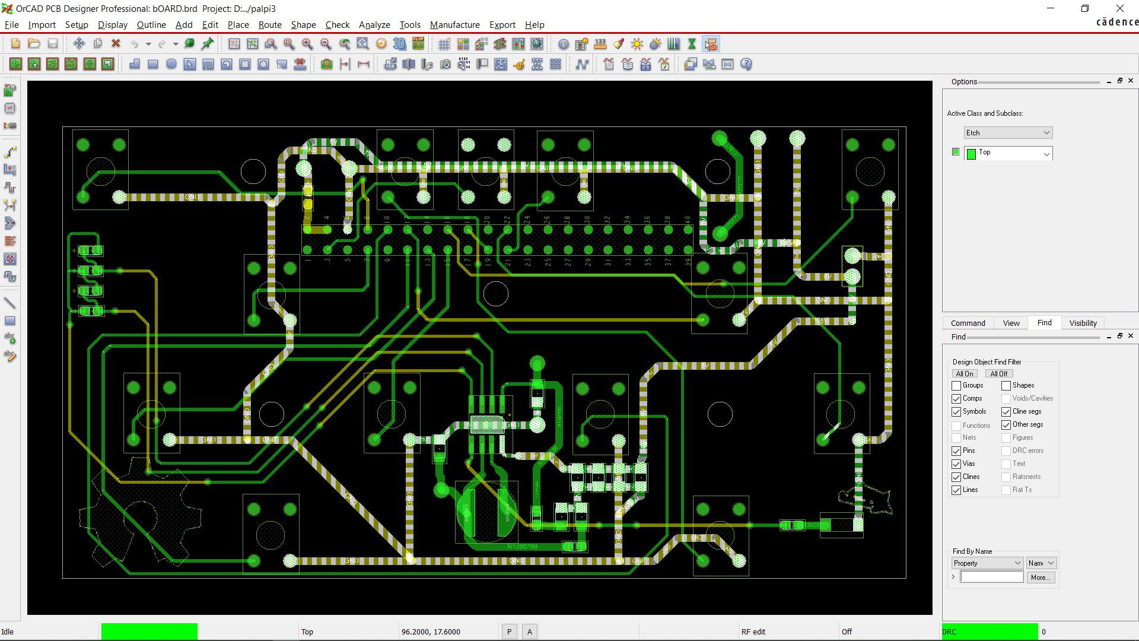Image resolution: width=1139 pixels, height=641 pixels.
Task: Click the green DRC status indicator
Action: click(x=990, y=632)
